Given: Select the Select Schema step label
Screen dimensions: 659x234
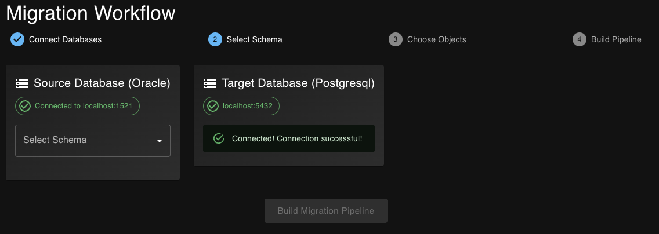Looking at the screenshot, I should coord(254,39).
